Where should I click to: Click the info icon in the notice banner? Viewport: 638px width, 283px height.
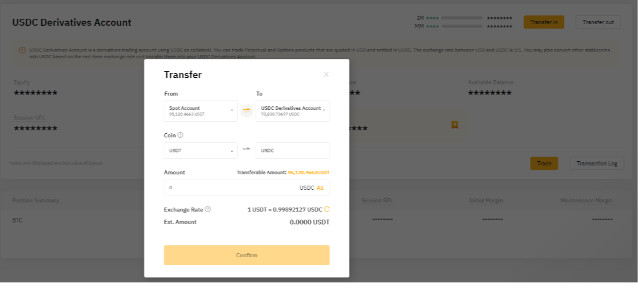(22, 50)
